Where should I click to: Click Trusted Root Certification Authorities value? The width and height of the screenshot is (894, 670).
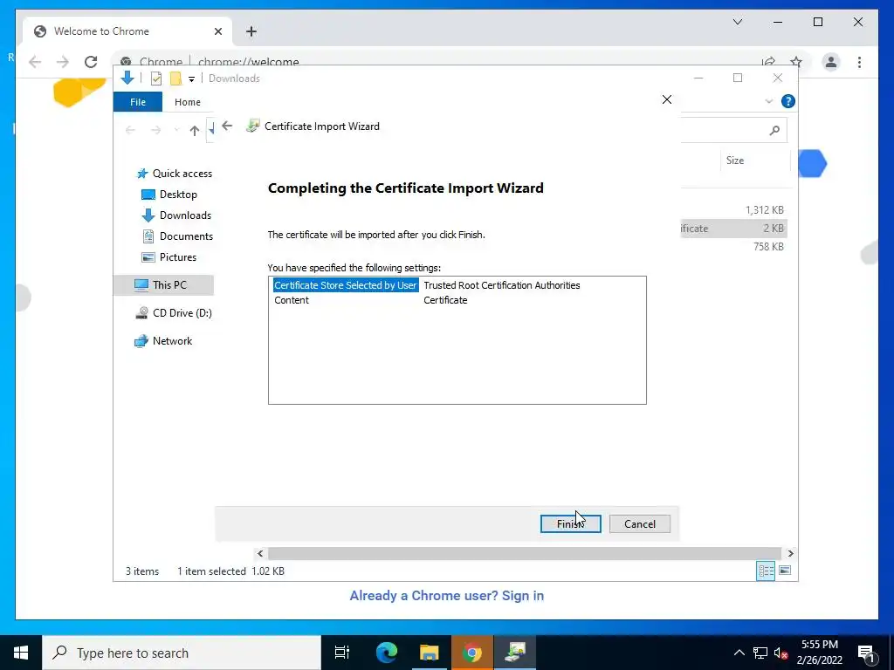[502, 285]
